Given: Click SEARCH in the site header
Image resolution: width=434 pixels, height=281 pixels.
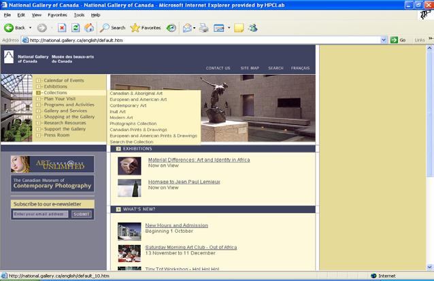Looking at the screenshot, I should point(276,68).
